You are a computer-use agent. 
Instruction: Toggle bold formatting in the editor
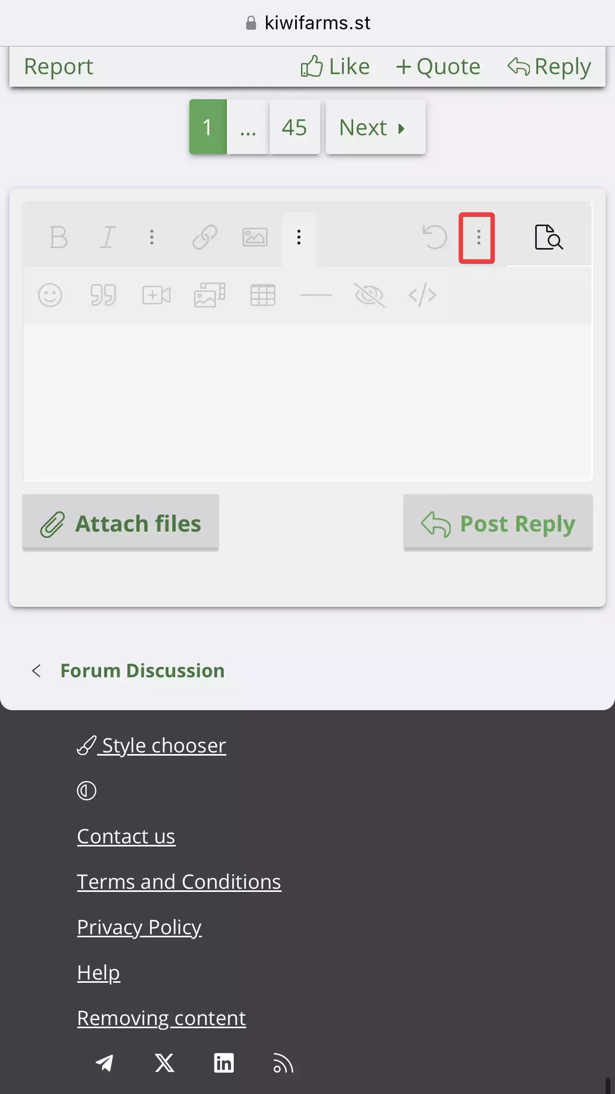pyautogui.click(x=58, y=238)
